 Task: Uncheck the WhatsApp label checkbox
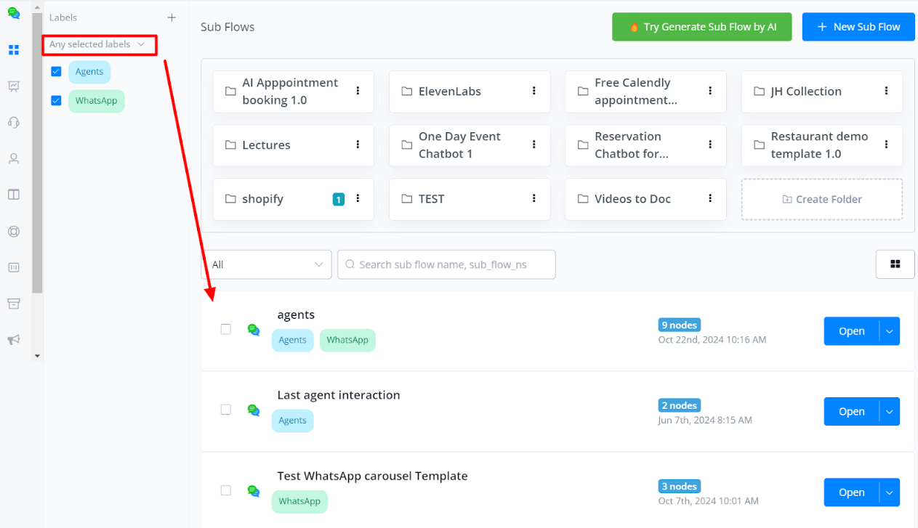(56, 100)
